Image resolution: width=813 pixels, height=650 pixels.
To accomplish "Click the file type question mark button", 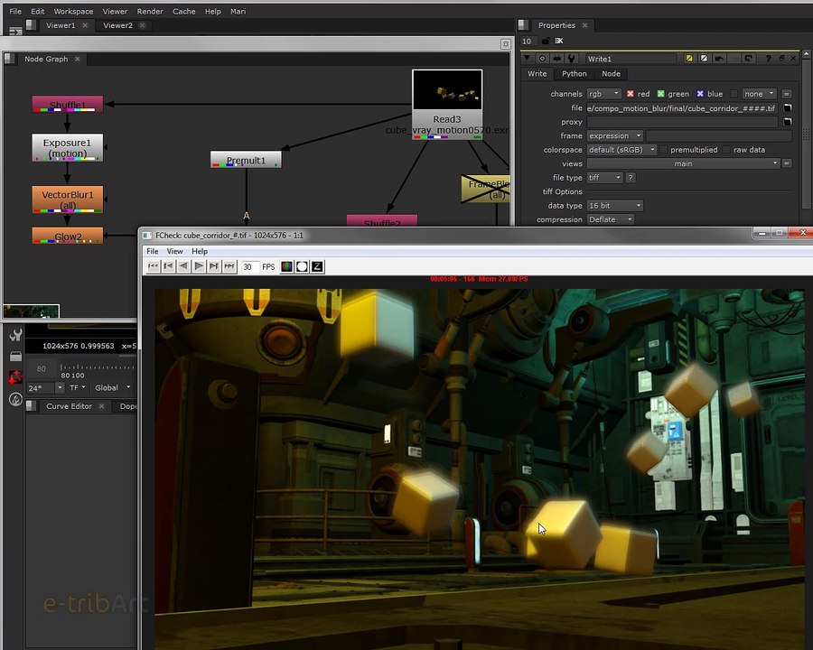I will point(631,178).
